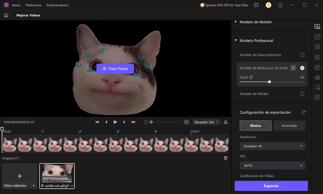Select the UHD video enhancer sidebar icon

pos(317,27)
